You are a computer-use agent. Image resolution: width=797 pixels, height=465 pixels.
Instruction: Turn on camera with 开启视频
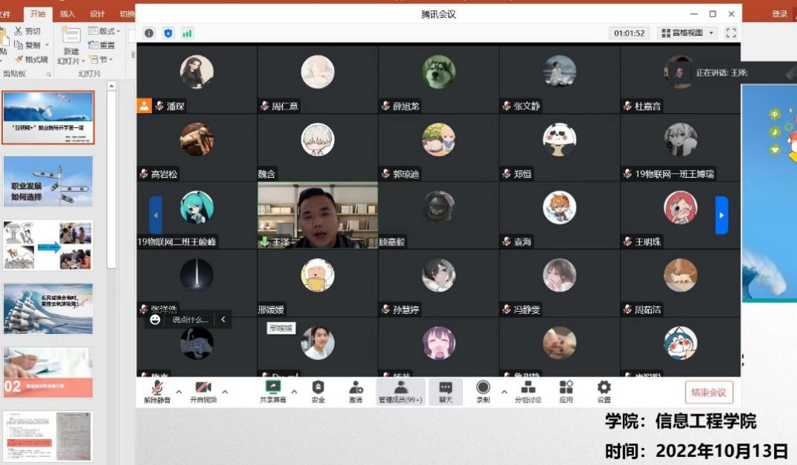point(202,388)
